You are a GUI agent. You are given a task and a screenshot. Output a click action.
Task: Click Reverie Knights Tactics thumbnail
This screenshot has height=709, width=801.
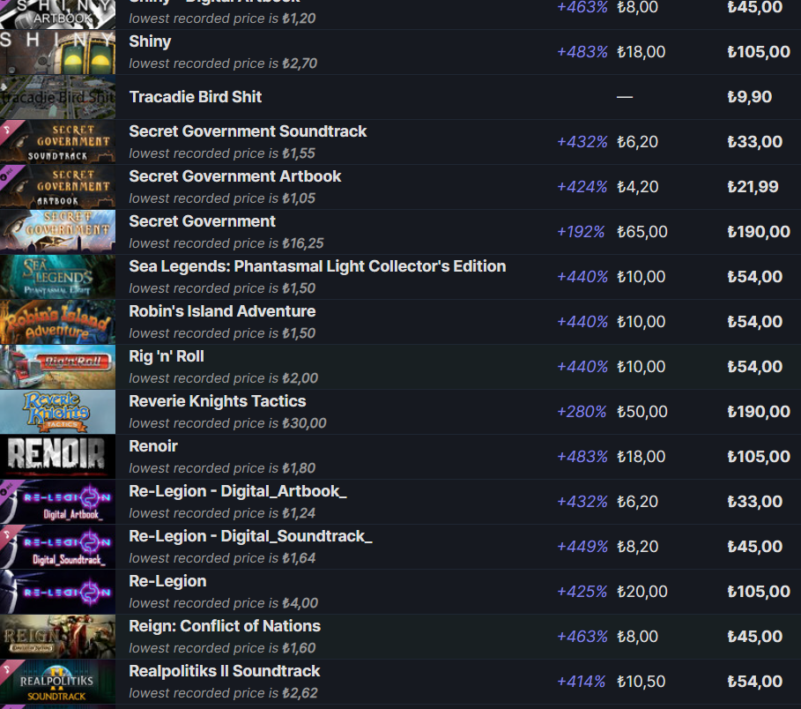tap(58, 412)
